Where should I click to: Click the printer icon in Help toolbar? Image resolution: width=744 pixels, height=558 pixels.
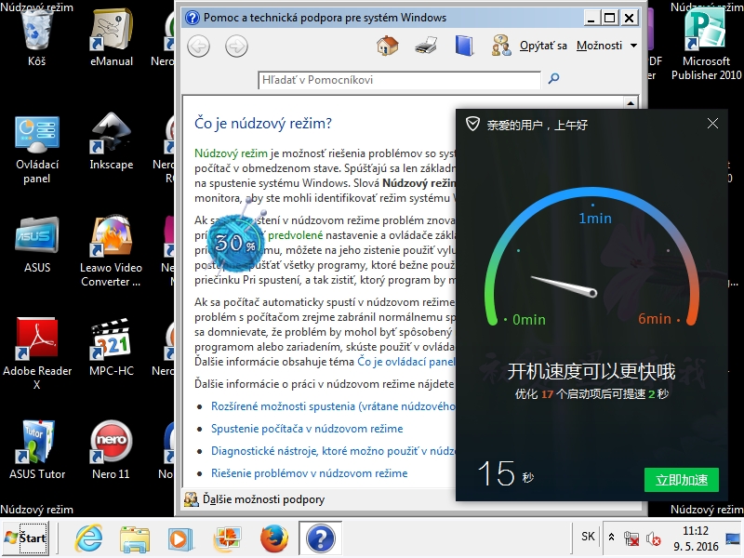pyautogui.click(x=426, y=46)
